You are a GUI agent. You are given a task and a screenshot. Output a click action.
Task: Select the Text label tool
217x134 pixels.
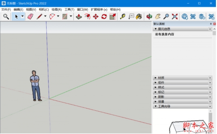click(131, 17)
